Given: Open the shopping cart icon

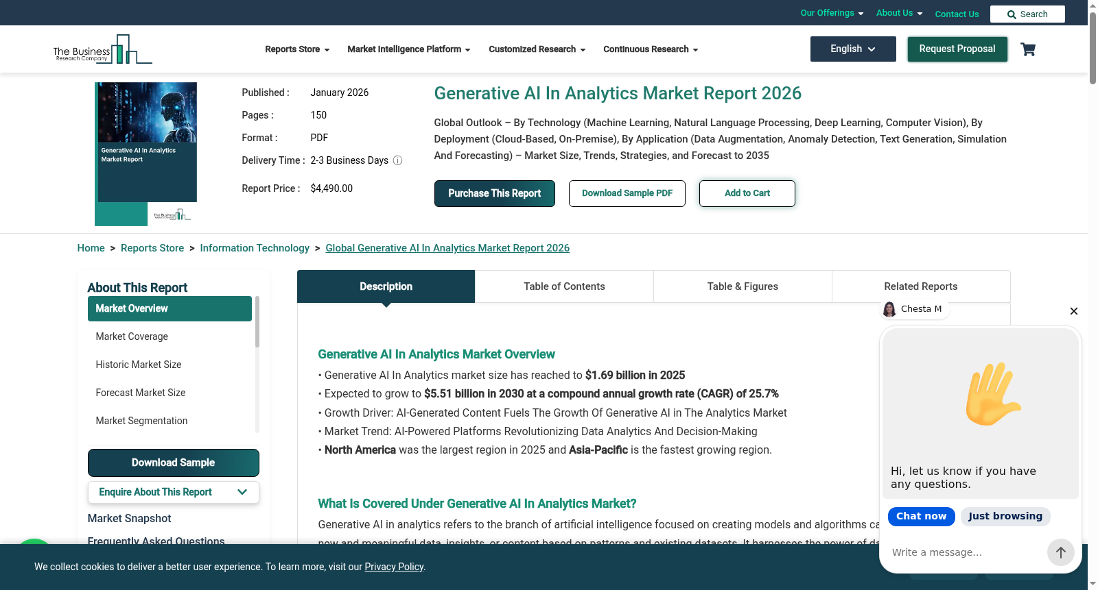Looking at the screenshot, I should pos(1028,49).
